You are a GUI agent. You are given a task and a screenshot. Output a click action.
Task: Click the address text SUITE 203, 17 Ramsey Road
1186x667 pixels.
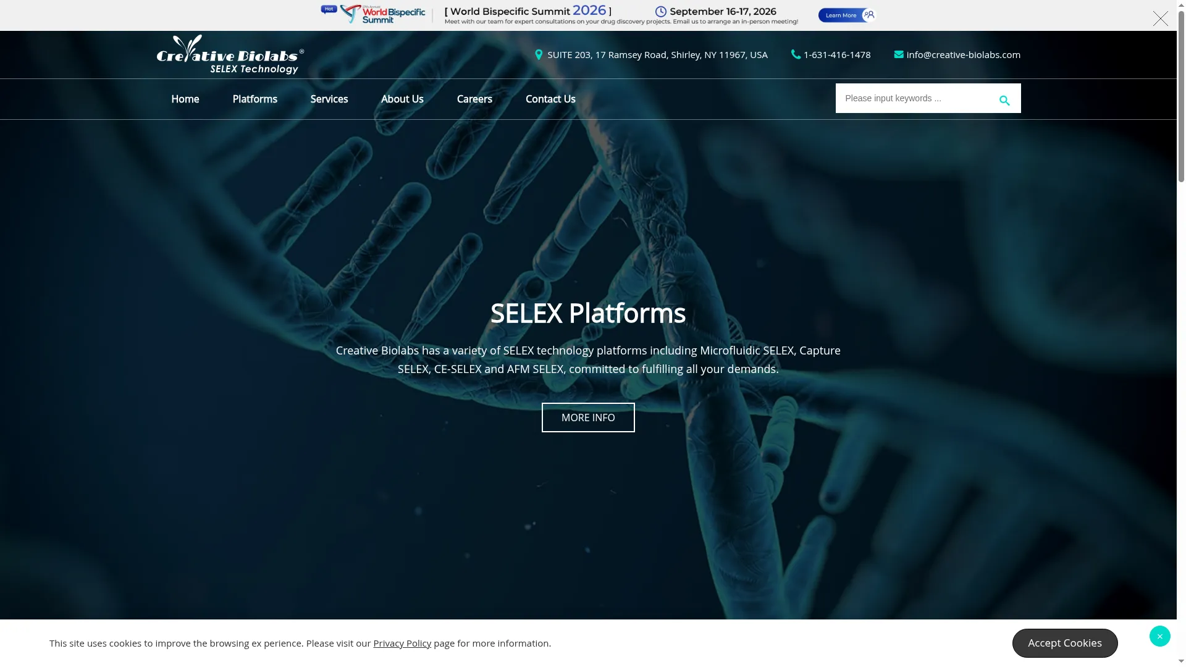click(x=657, y=54)
